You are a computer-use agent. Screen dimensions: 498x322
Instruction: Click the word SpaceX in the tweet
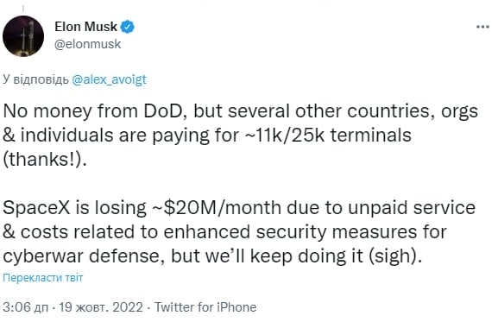point(36,208)
